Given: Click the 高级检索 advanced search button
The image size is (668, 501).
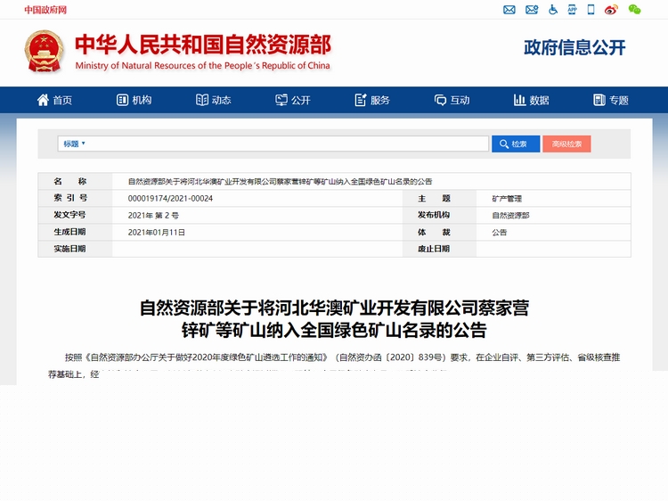Looking at the screenshot, I should point(566,144).
